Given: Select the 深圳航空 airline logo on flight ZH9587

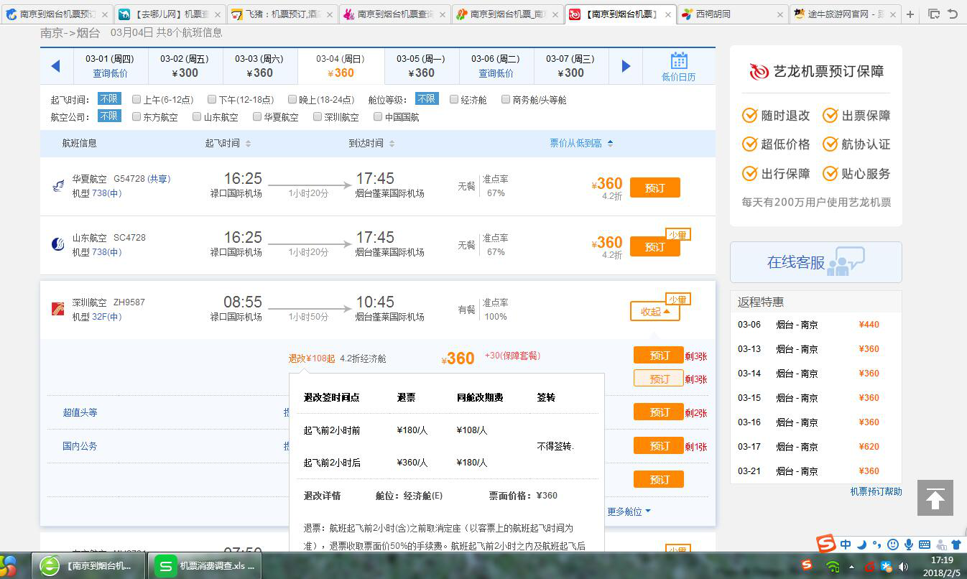Looking at the screenshot, I should 57,307.
